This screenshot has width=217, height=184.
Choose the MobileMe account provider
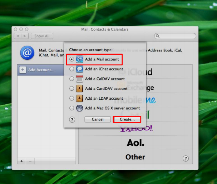pyautogui.click(x=135, y=100)
